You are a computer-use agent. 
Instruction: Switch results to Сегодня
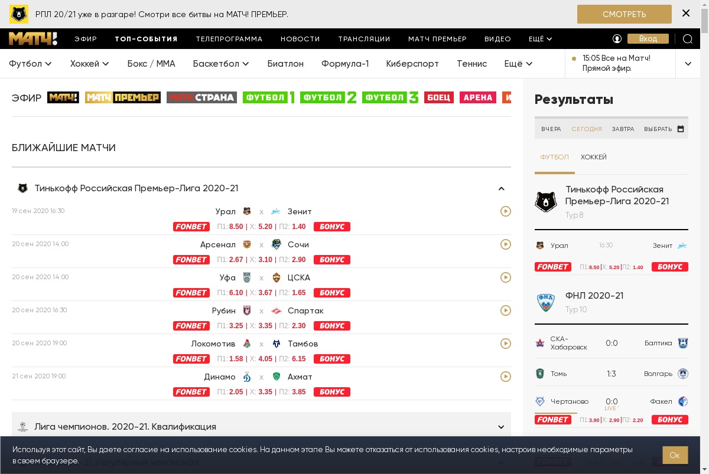[587, 129]
